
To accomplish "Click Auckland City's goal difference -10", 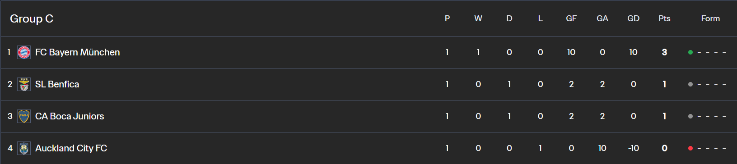I will click(x=633, y=148).
